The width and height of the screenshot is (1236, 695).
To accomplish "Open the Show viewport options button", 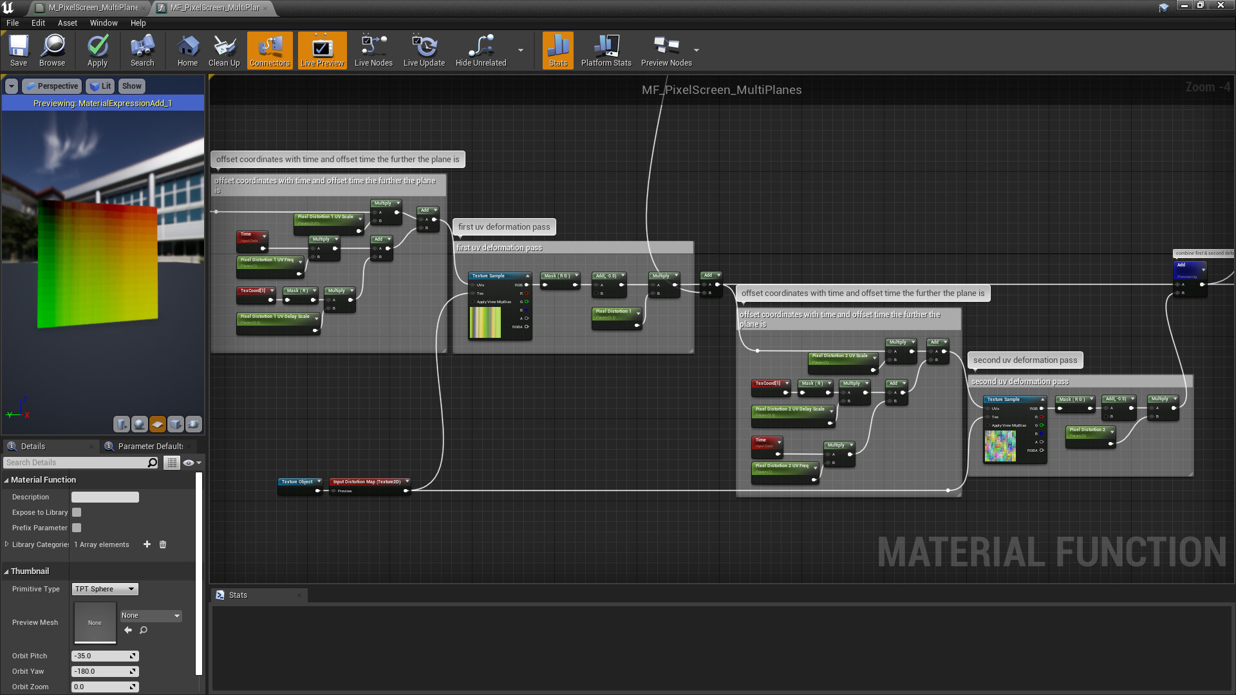I will [131, 86].
